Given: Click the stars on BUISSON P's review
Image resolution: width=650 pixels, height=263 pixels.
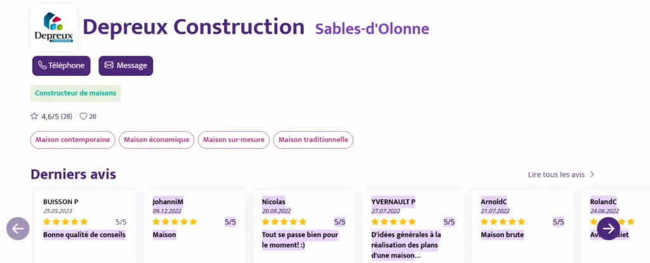Looking at the screenshot, I should point(65,222).
